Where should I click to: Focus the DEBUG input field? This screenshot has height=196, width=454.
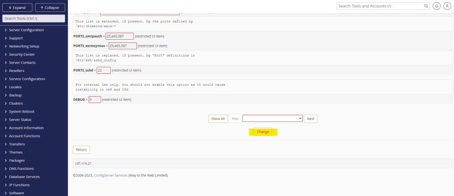[x=94, y=100]
